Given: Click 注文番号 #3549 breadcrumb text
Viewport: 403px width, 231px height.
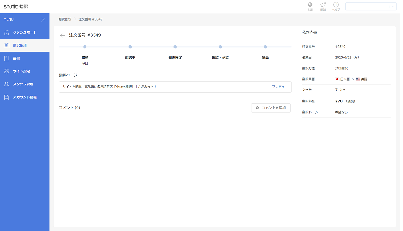Looking at the screenshot, I should pos(90,19).
